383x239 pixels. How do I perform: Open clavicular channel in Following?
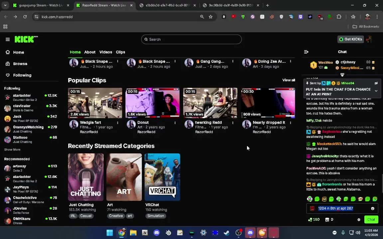[x=31, y=108]
